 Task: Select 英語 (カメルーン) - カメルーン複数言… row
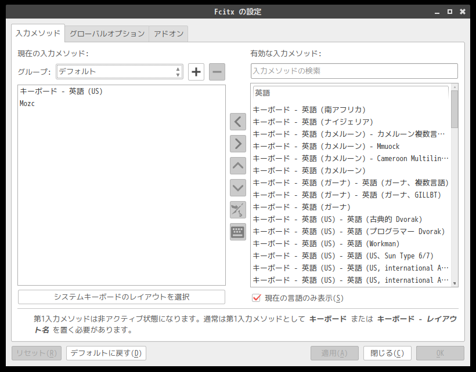(351, 134)
